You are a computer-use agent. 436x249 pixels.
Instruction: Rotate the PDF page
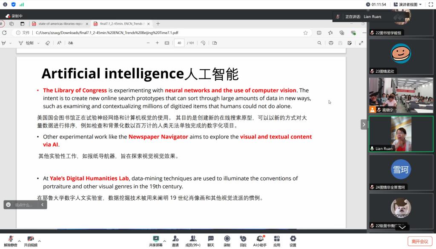203,43
